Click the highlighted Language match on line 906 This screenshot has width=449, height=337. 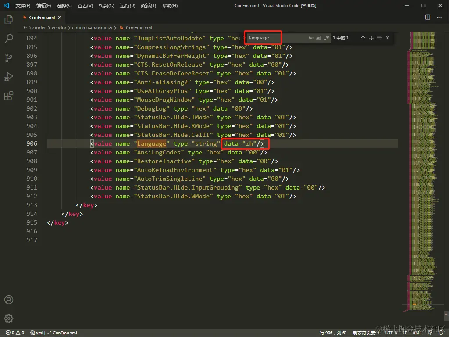(151, 143)
